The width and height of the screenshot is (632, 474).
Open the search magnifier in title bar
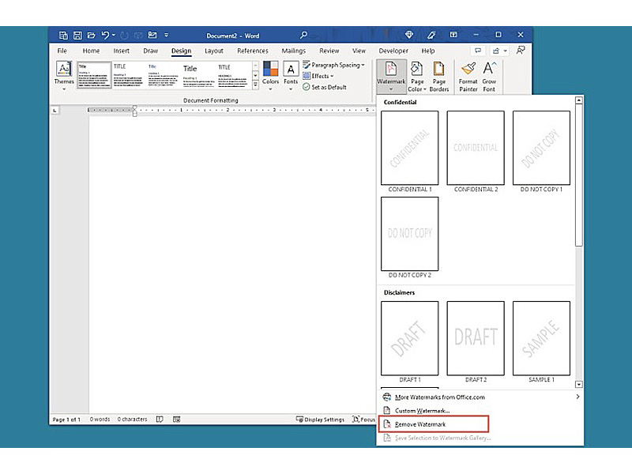[x=303, y=35]
